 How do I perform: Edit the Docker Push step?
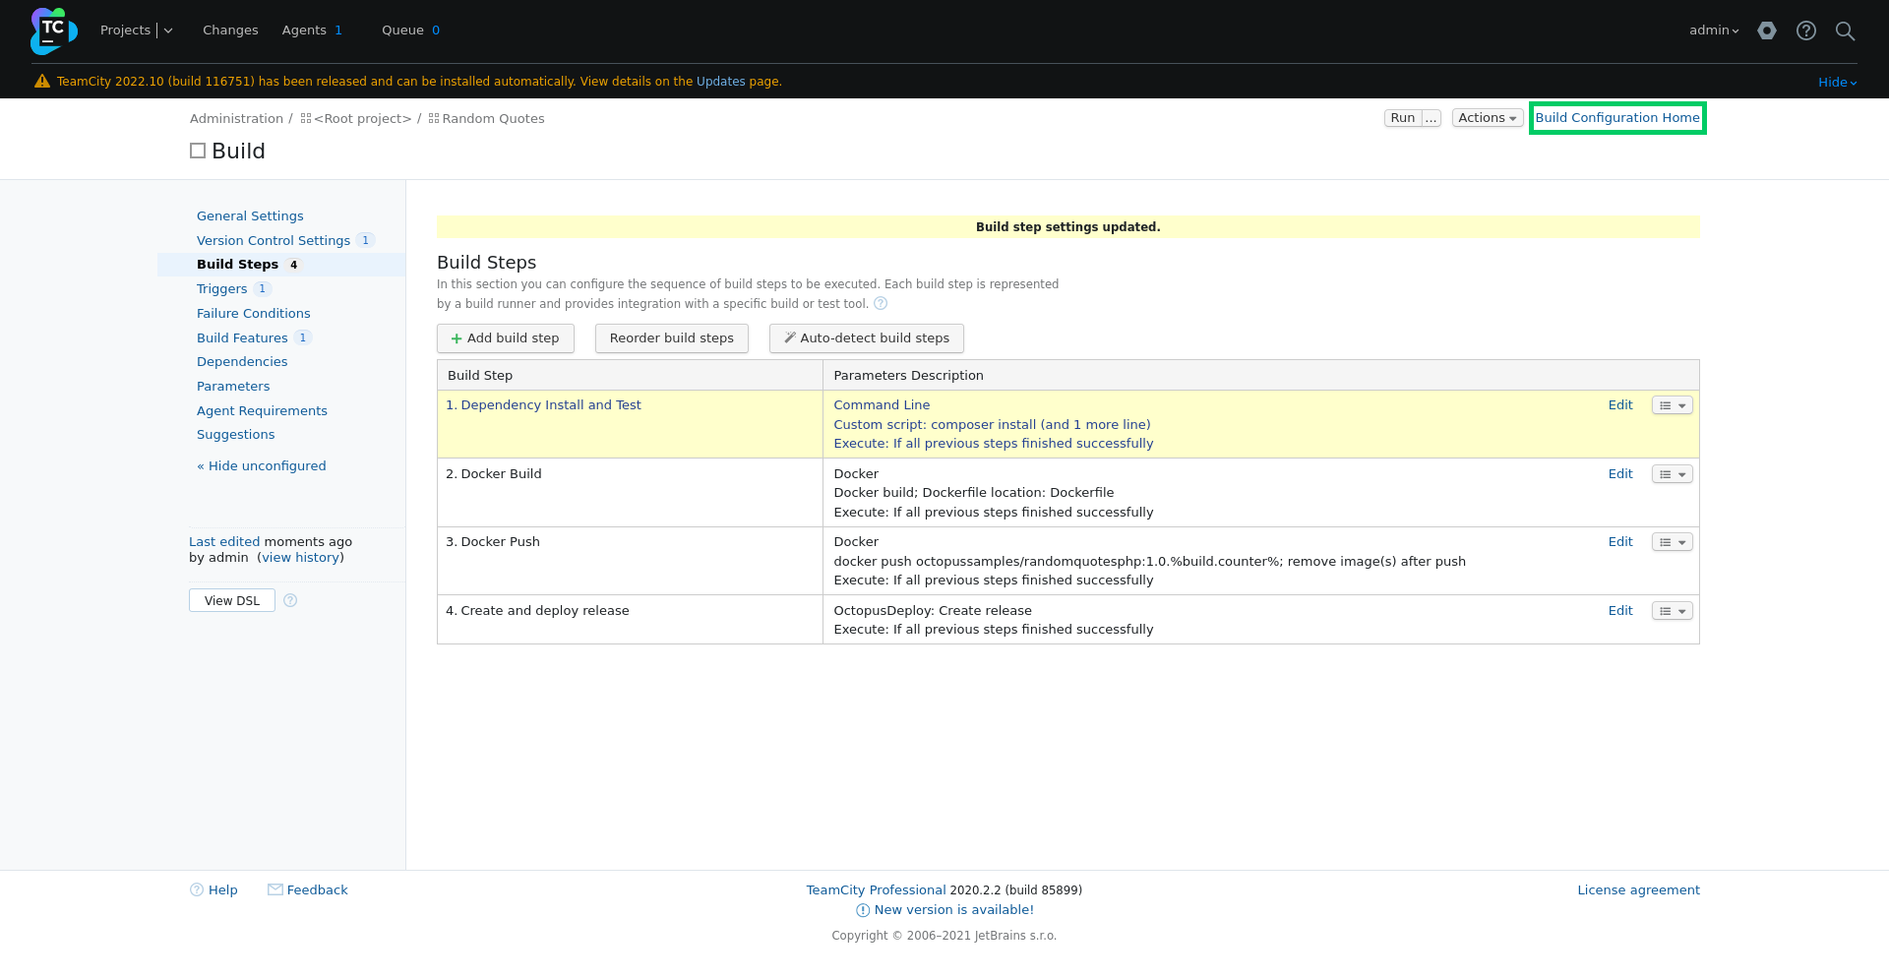coord(1620,542)
